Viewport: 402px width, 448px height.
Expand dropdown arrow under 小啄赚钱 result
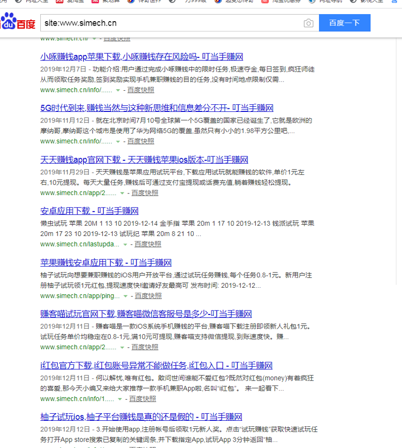pos(118,90)
